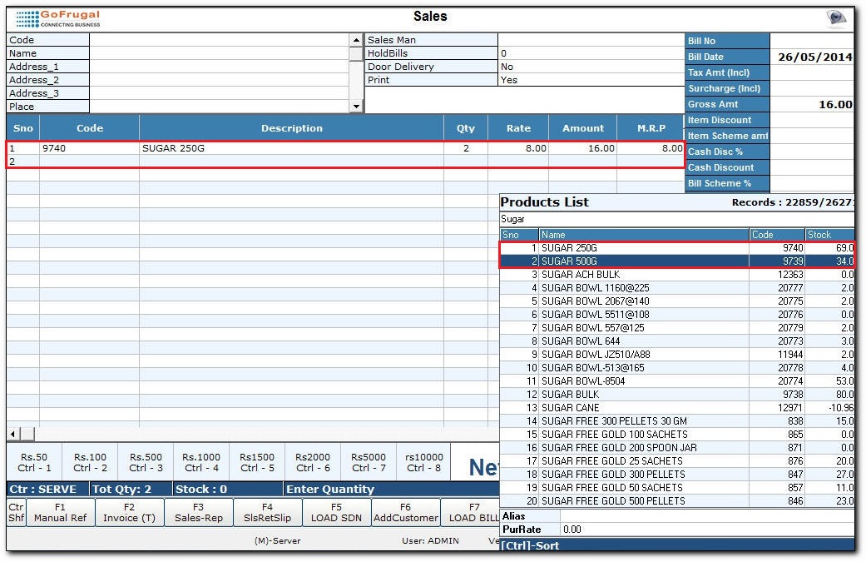Click the customer panel scroll-up arrow

pyautogui.click(x=357, y=40)
